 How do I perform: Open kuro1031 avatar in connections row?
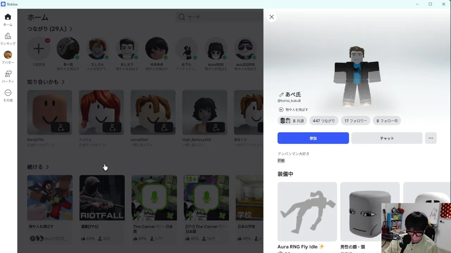pos(216,48)
